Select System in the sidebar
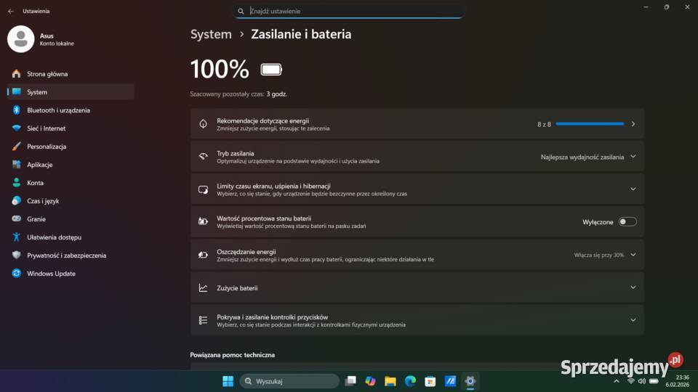 pos(71,92)
